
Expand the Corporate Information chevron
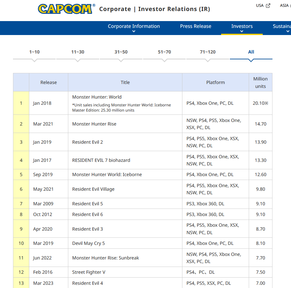(134, 31)
